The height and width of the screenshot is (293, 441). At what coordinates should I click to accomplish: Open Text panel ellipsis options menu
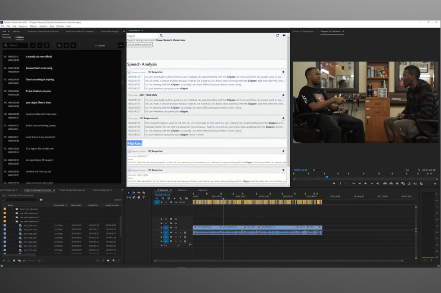coord(121,46)
